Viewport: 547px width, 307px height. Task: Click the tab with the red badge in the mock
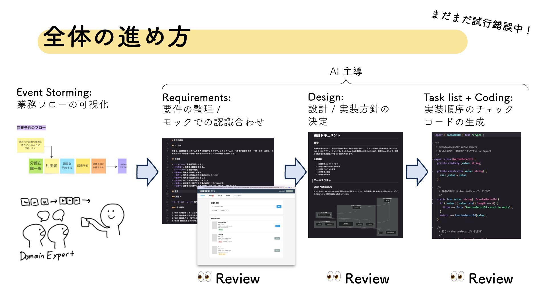pyautogui.click(x=211, y=196)
